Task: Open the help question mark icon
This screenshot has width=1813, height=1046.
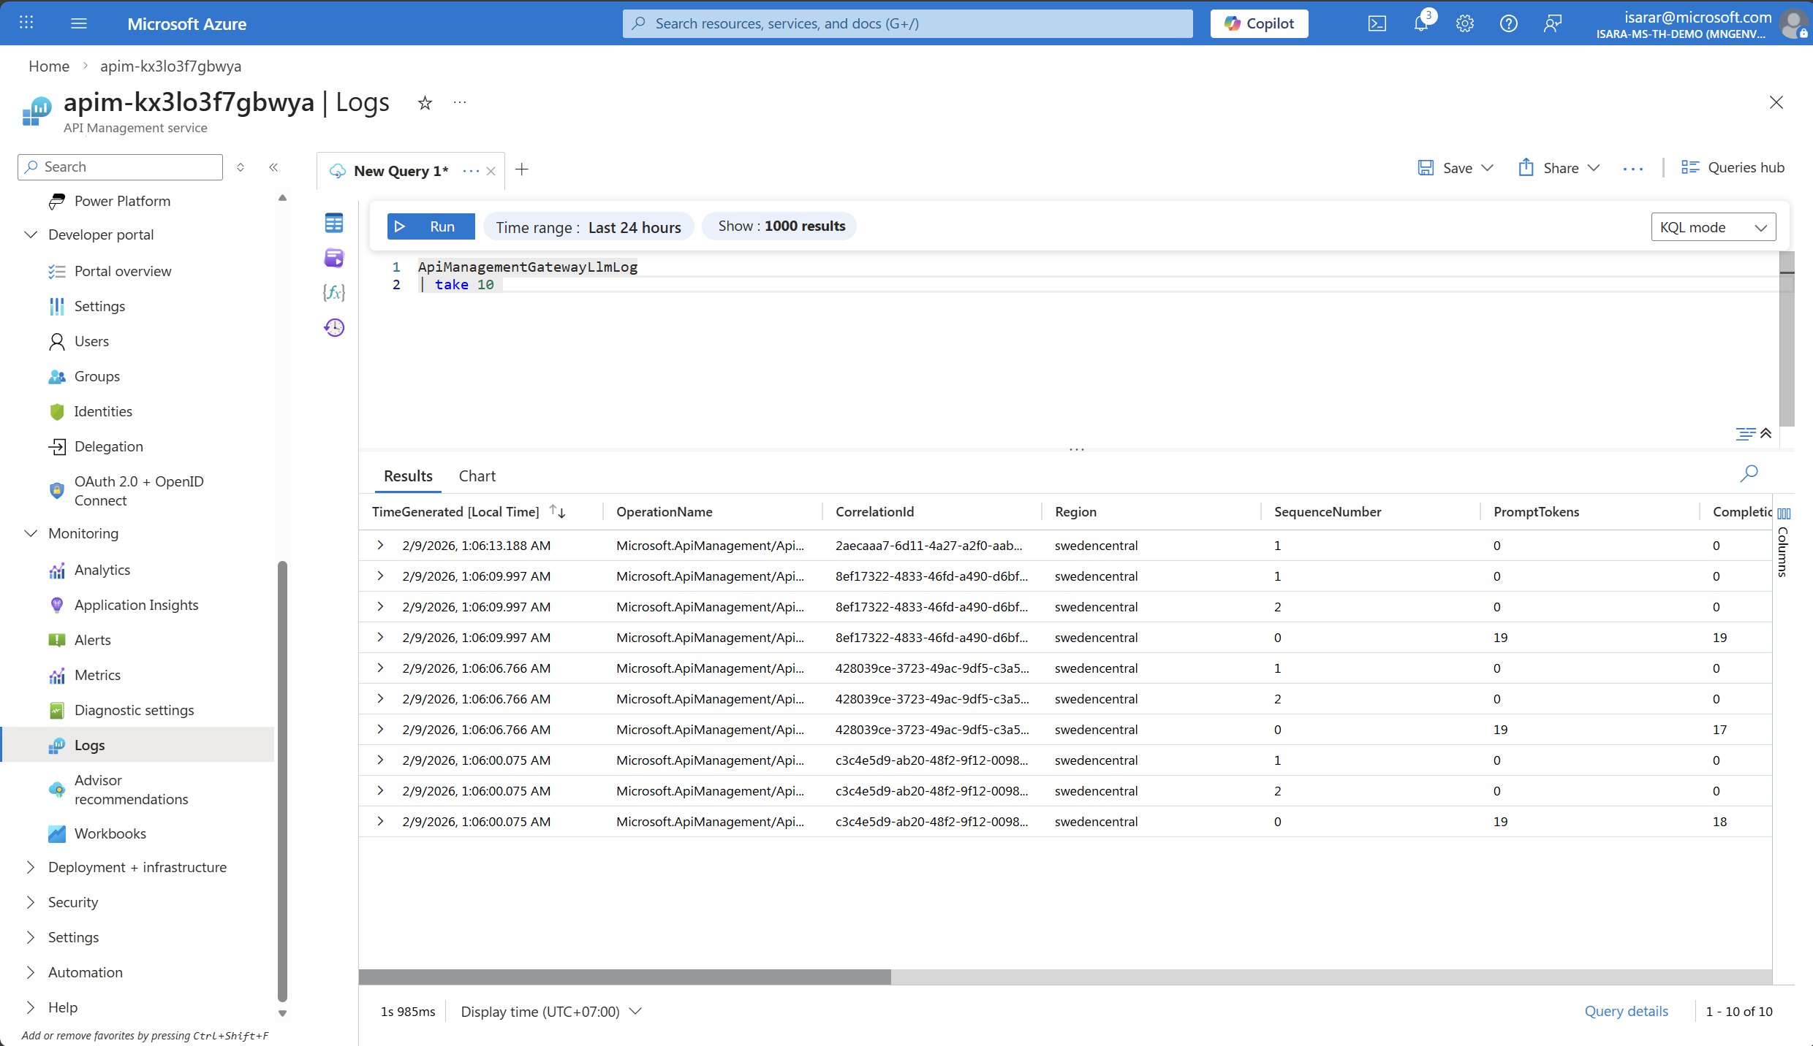Action: point(1508,23)
